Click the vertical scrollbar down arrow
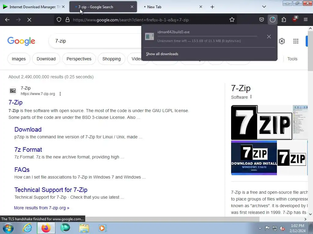This screenshot has width=313, height=234. pos(311,214)
